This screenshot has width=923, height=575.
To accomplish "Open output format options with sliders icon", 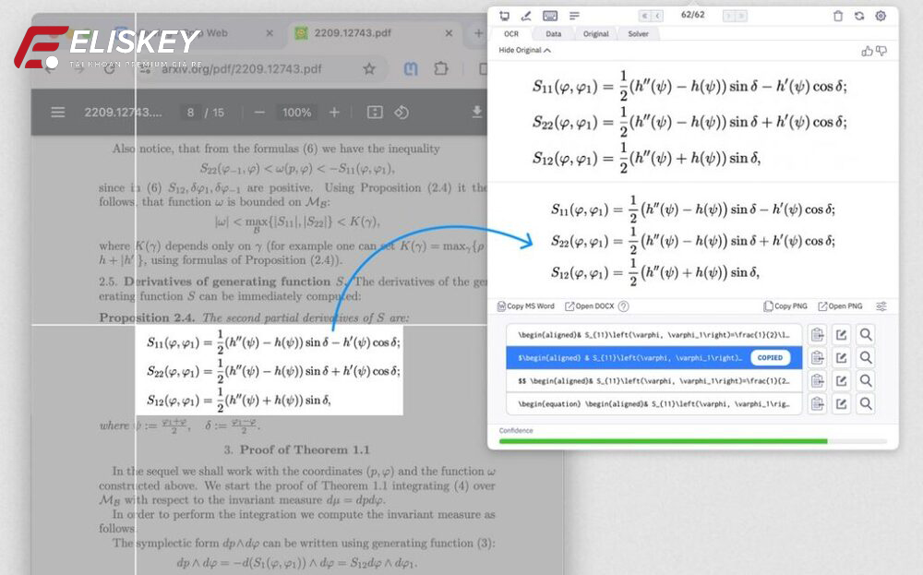I will pos(881,305).
